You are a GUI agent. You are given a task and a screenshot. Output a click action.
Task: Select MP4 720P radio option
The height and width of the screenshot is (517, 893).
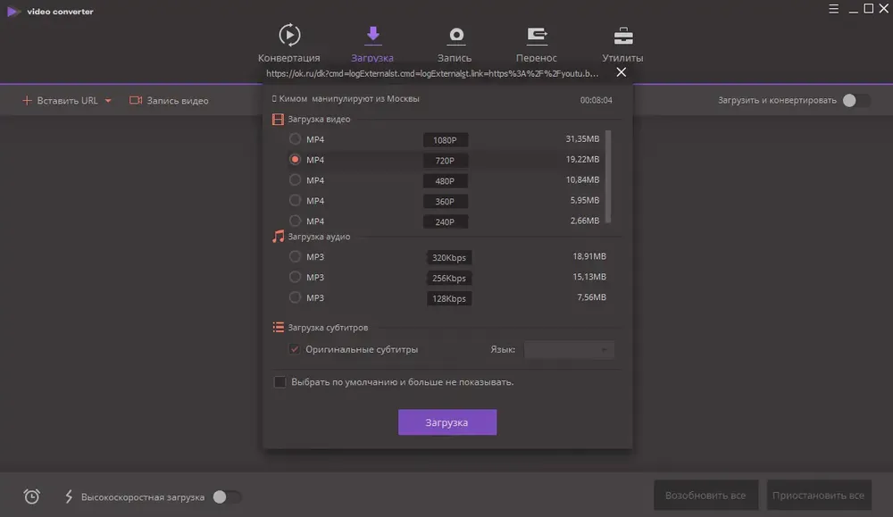295,160
